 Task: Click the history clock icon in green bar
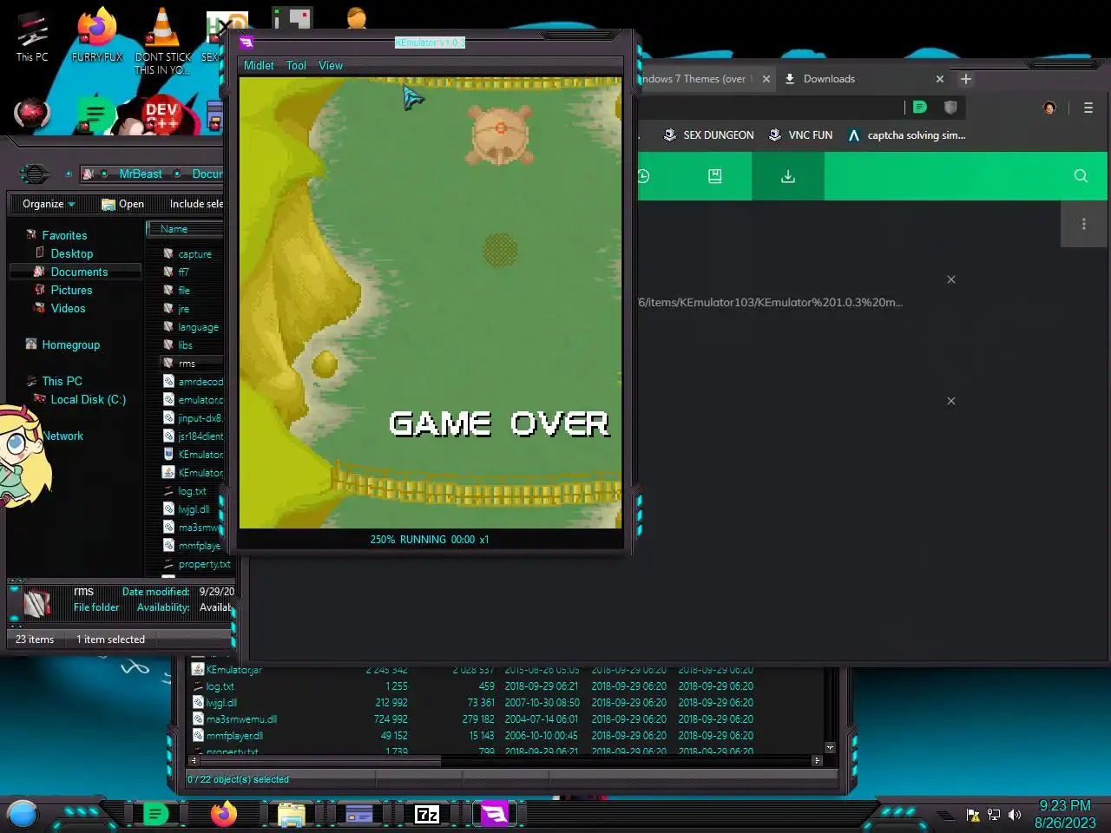[x=642, y=176]
